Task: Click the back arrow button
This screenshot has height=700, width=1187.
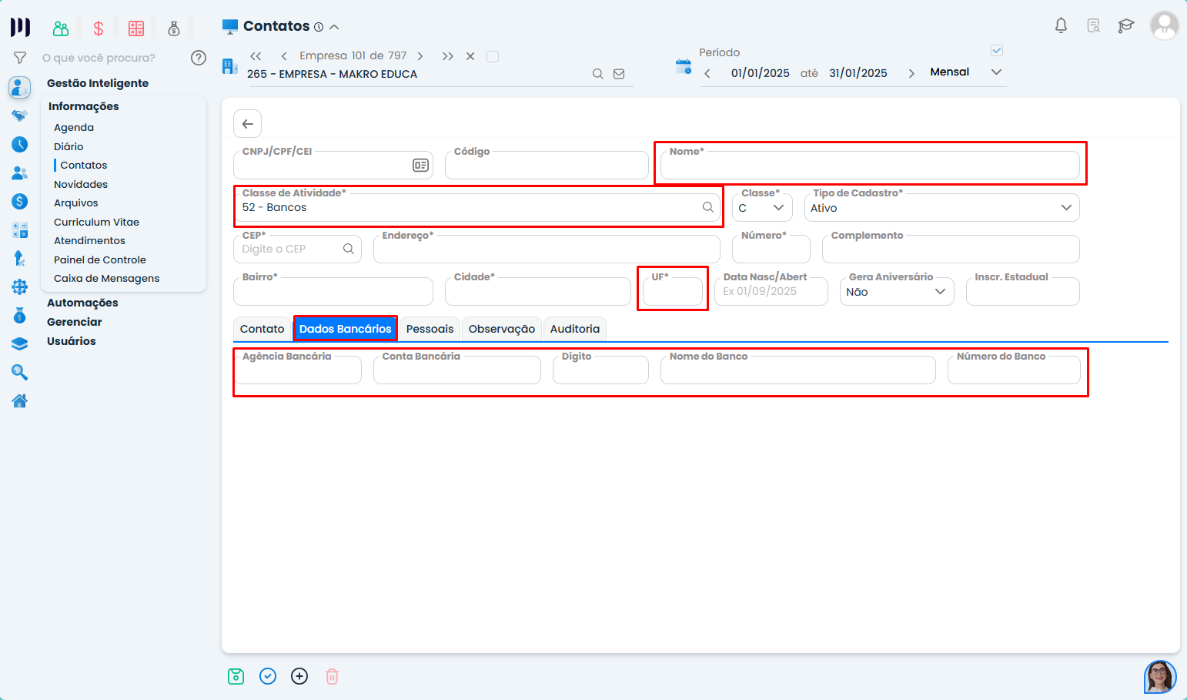Action: (x=247, y=123)
